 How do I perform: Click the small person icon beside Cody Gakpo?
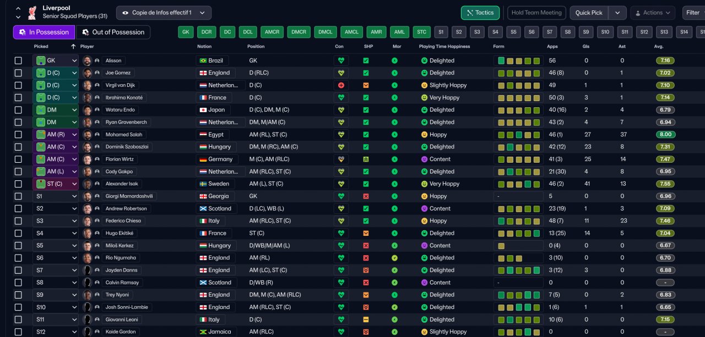(x=97, y=172)
